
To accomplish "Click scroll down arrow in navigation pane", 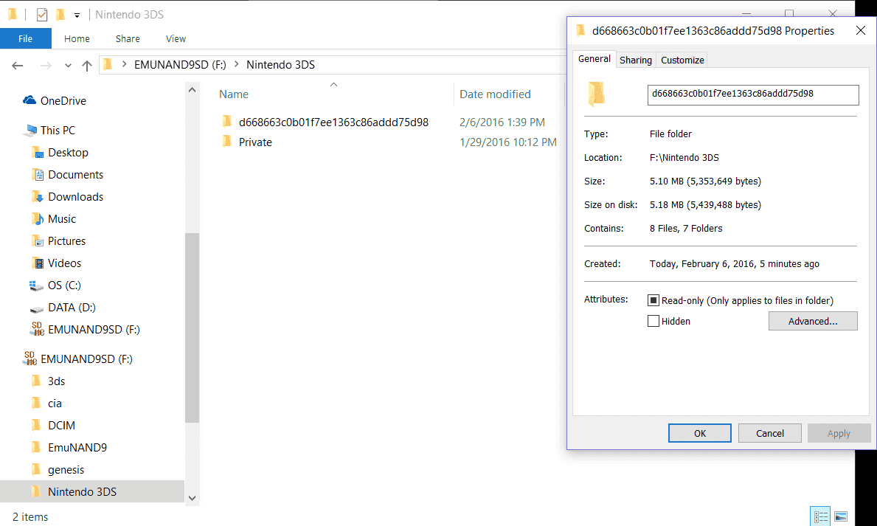I will click(192, 498).
